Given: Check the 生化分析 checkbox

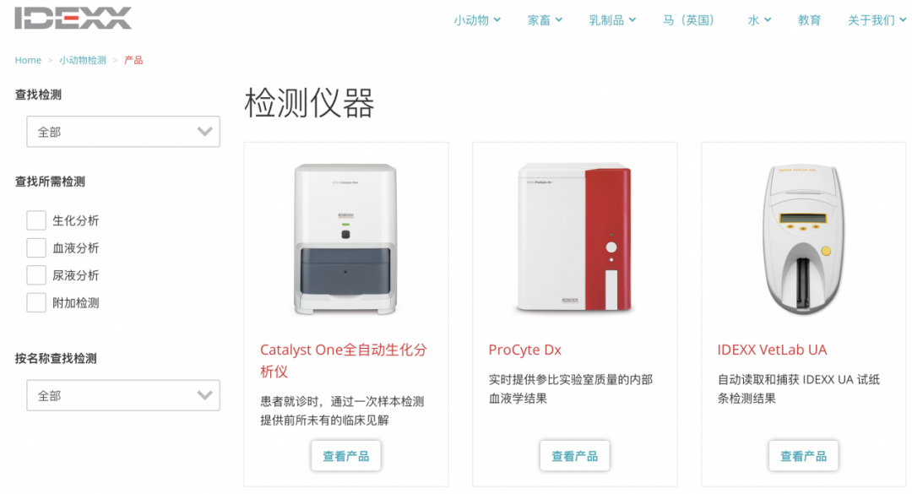Looking at the screenshot, I should point(36,220).
